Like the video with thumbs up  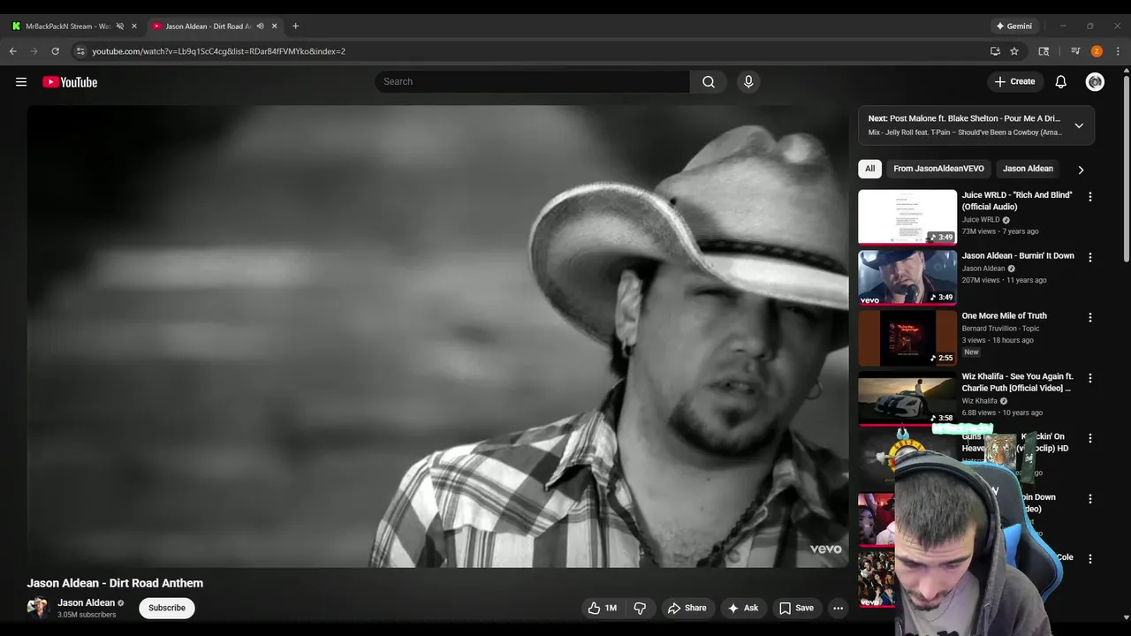[603, 608]
